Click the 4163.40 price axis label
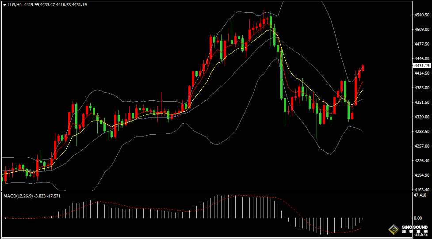432x239 pixels. [x=422, y=190]
